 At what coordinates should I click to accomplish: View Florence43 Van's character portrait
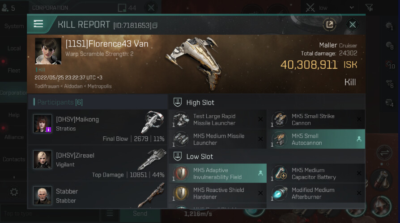pos(48,51)
